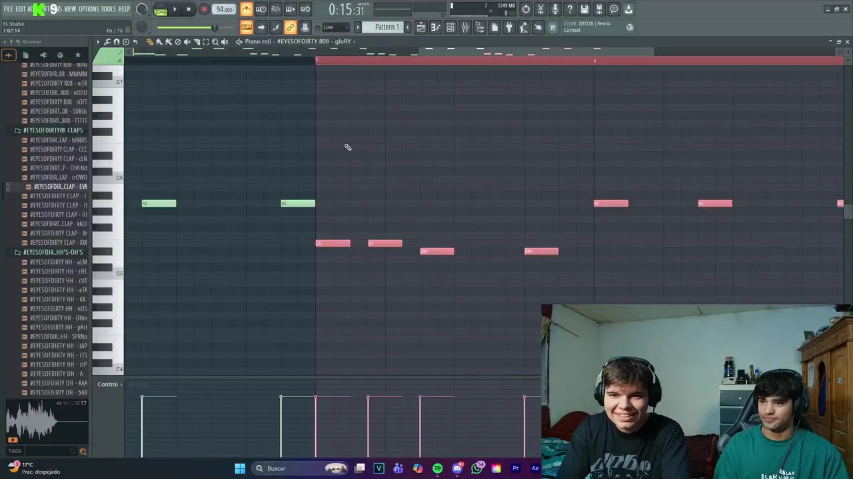
Task: Add a new pattern with plus button
Action: (408, 27)
